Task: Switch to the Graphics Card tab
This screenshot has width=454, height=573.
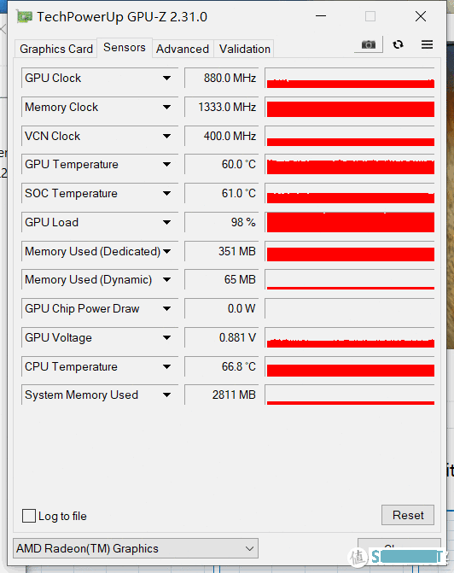Action: pos(55,49)
